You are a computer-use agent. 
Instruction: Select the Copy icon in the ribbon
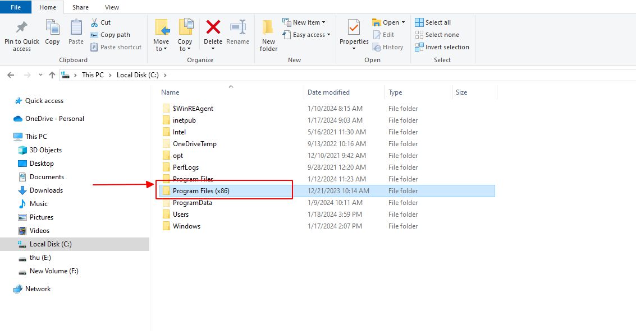tap(52, 35)
